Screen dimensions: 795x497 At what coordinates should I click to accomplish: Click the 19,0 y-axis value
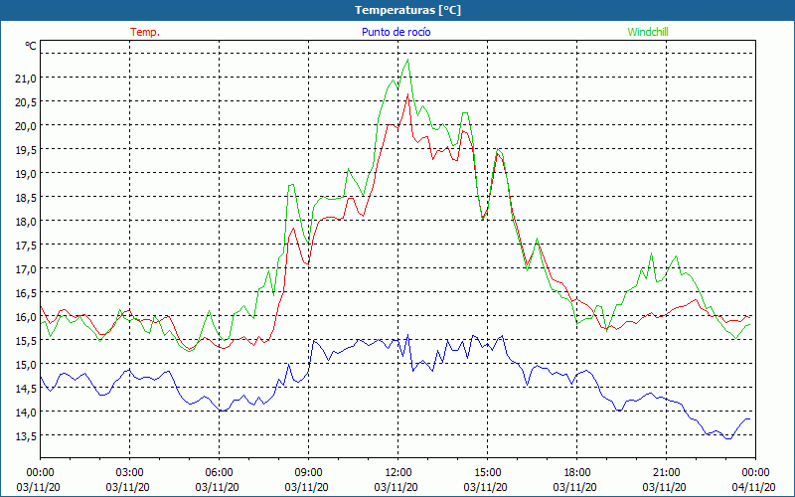coord(26,173)
